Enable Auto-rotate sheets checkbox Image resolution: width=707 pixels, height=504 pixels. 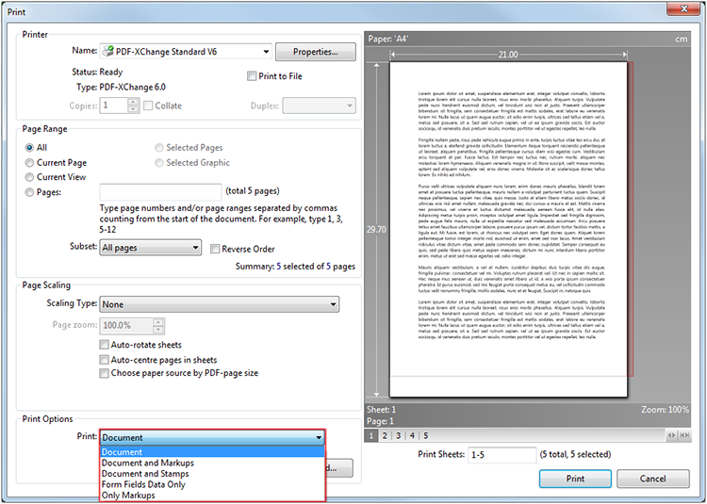[104, 345]
